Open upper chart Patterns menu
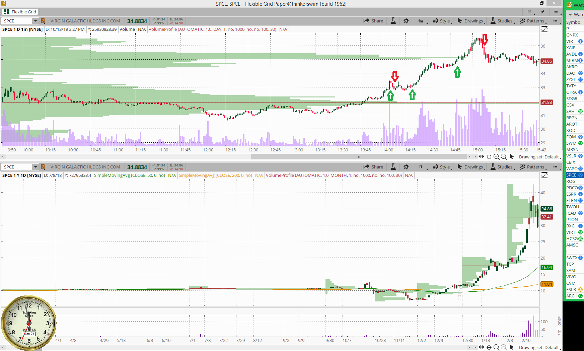This screenshot has width=584, height=351. (x=532, y=21)
